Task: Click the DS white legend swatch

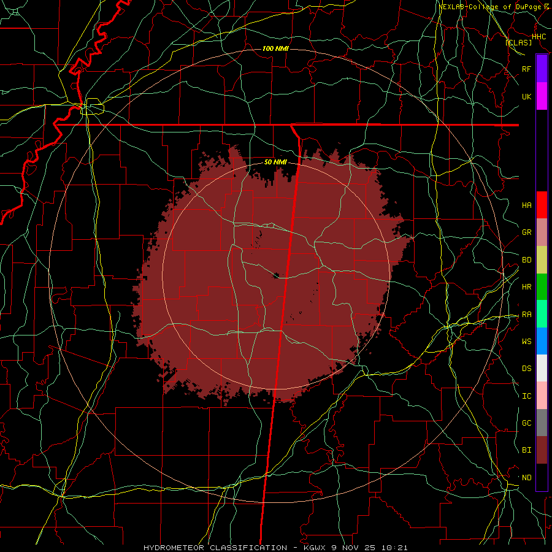Action: pyautogui.click(x=542, y=368)
